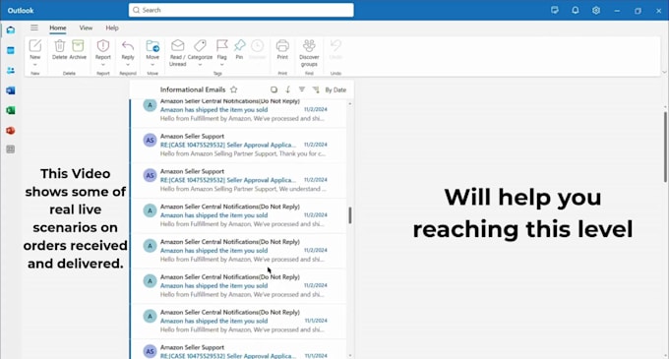The height and width of the screenshot is (359, 669).
Task: Expand the Move dropdown arrow
Action: click(152, 65)
